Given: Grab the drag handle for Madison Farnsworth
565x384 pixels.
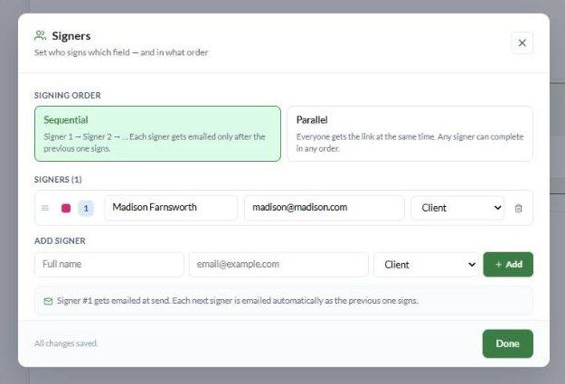Looking at the screenshot, I should point(45,208).
